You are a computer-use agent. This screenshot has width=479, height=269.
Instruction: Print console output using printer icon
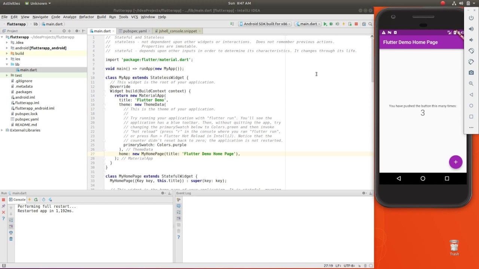11,233
